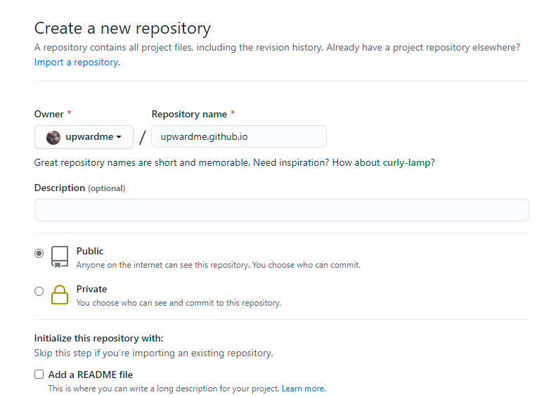
Task: Click the Add a README file label
Action: [91, 375]
